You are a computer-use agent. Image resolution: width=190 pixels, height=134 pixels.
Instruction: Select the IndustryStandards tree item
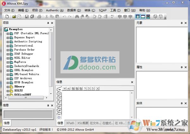click(27, 66)
